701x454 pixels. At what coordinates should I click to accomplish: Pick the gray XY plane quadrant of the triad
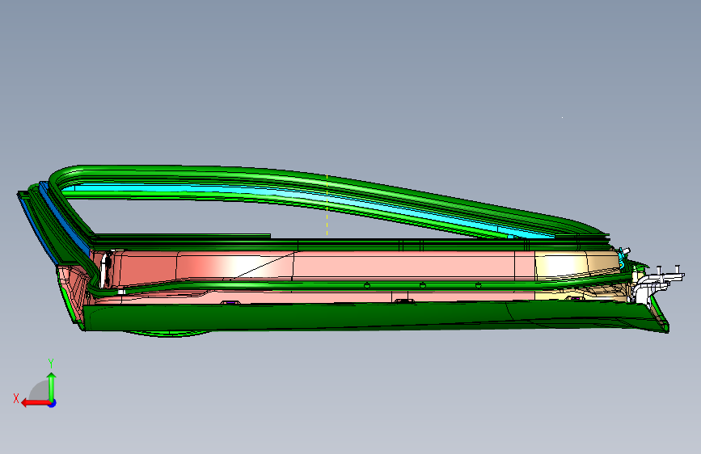tap(40, 390)
